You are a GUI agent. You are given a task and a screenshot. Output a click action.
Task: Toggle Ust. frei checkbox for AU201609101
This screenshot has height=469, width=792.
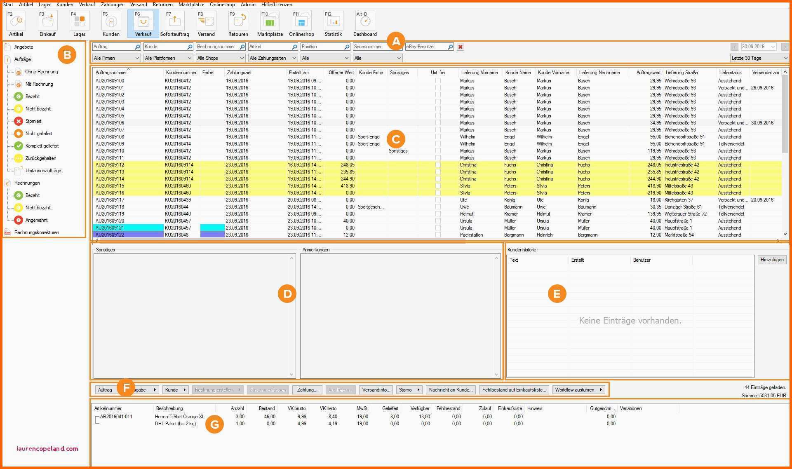[x=438, y=88]
